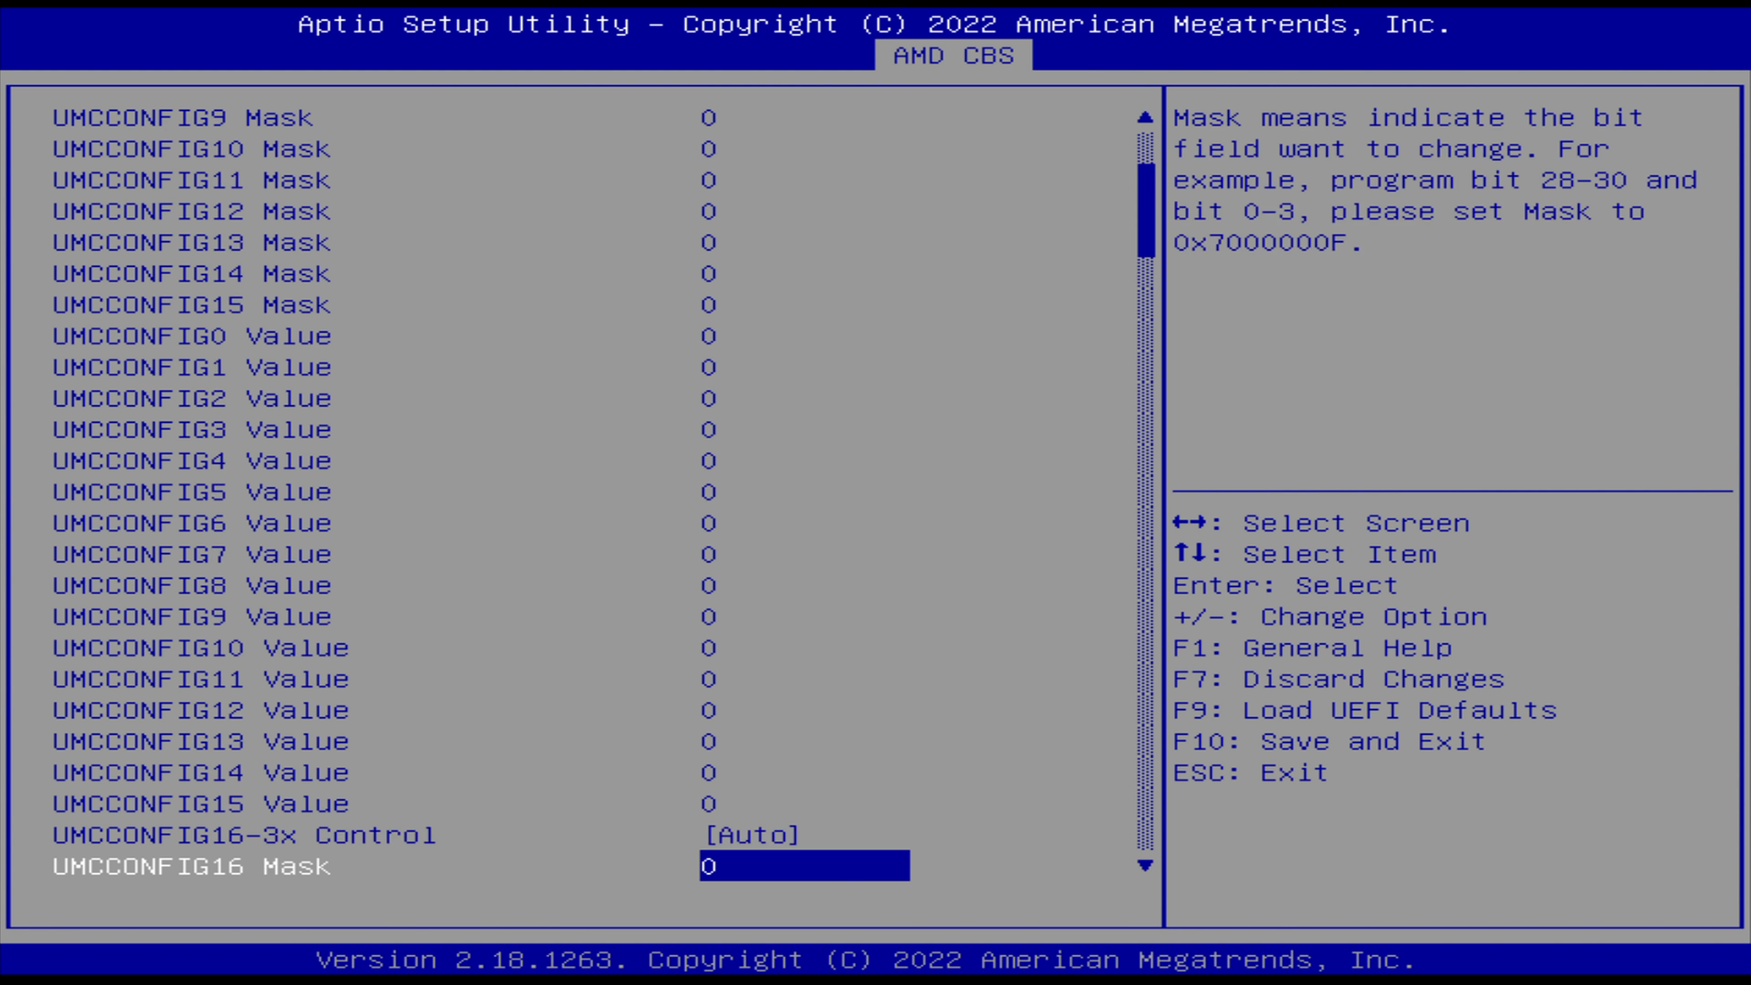The image size is (1751, 985).
Task: Select UMCCONFIG12 Value setting
Action: (201, 710)
